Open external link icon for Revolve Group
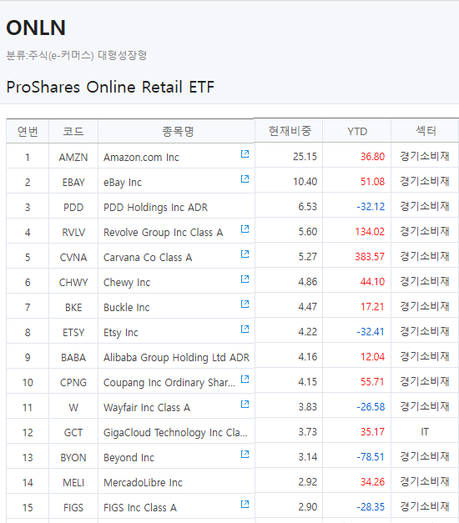This screenshot has width=459, height=523. click(245, 229)
